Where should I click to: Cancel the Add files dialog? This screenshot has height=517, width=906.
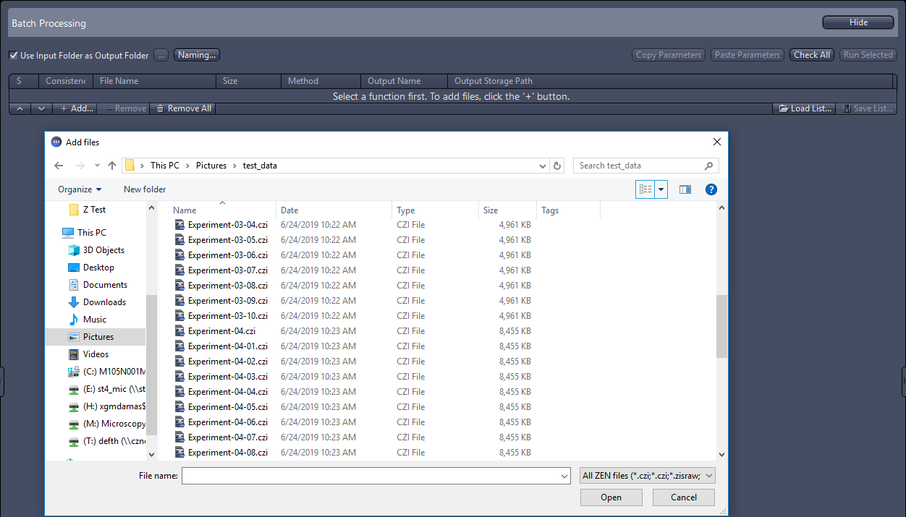tap(684, 497)
